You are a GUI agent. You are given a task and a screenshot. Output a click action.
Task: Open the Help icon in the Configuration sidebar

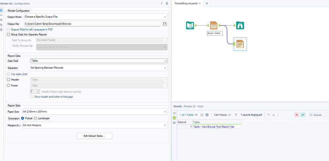click(1, 30)
